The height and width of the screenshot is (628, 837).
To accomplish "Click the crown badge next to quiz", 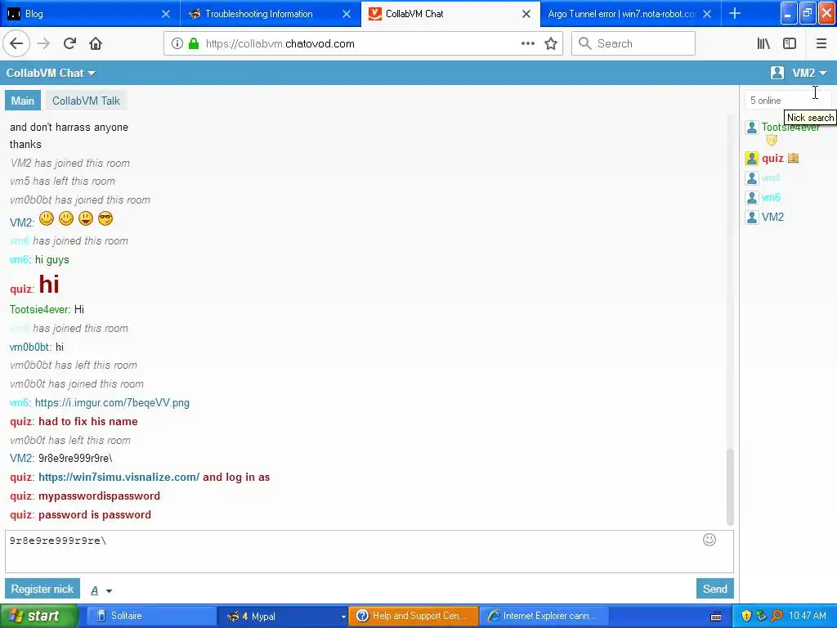I will (793, 158).
